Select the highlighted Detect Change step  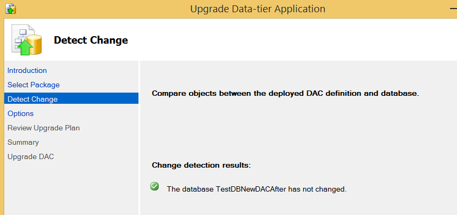(x=71, y=99)
